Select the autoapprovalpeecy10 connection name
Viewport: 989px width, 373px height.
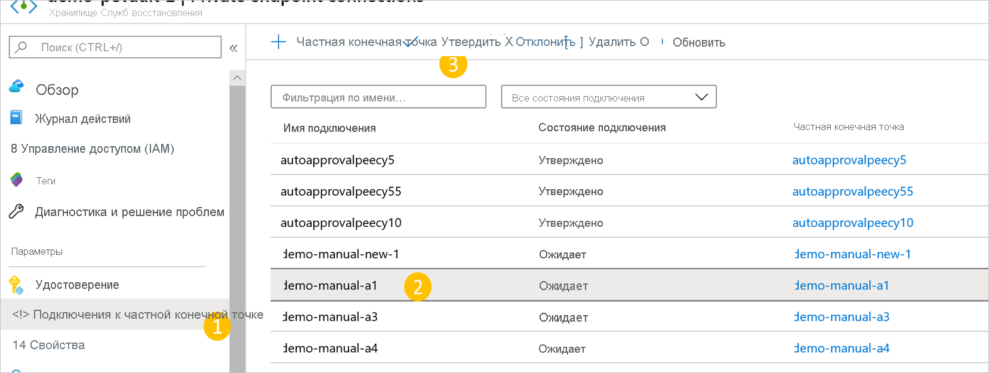[341, 223]
